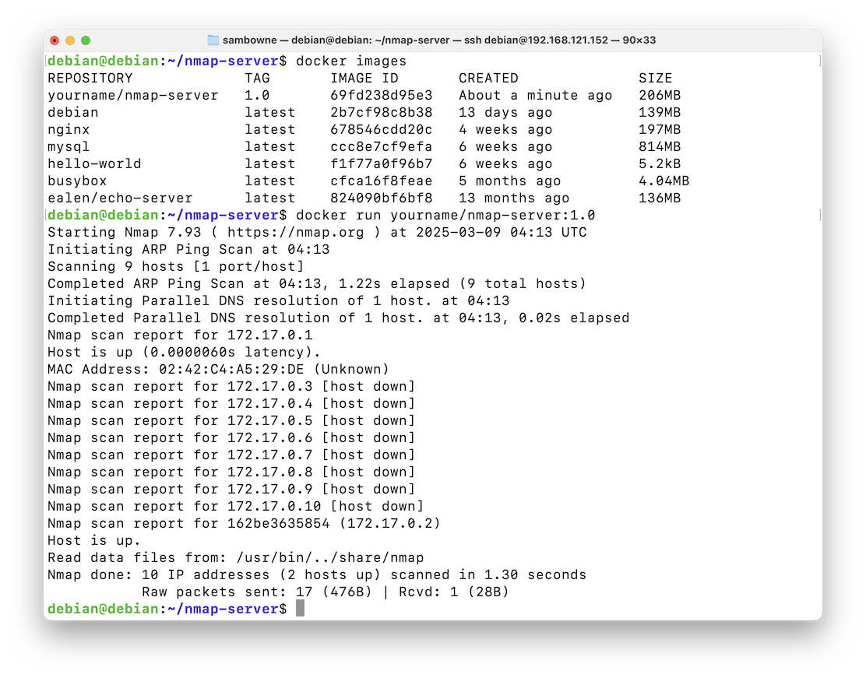Viewport: 866px width, 678px height.
Task: Click scan report for 172.17.0.10
Action: coord(235,506)
